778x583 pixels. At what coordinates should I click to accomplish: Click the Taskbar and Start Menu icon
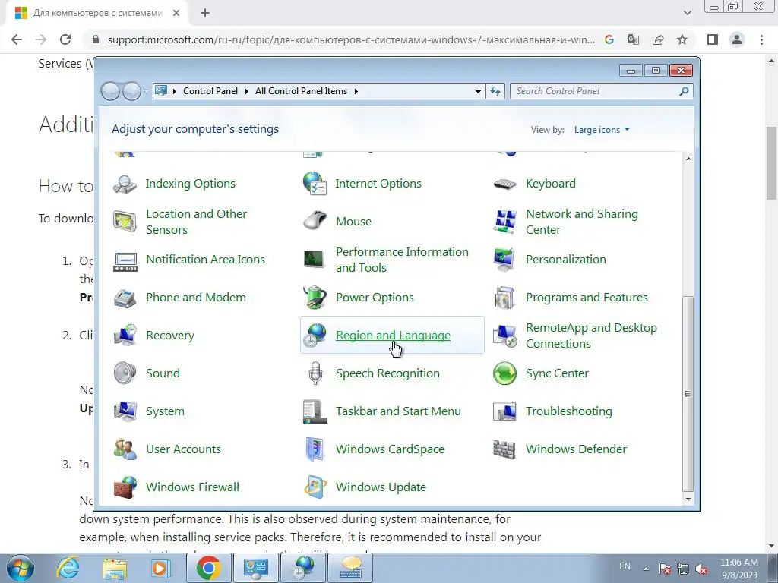pos(315,411)
